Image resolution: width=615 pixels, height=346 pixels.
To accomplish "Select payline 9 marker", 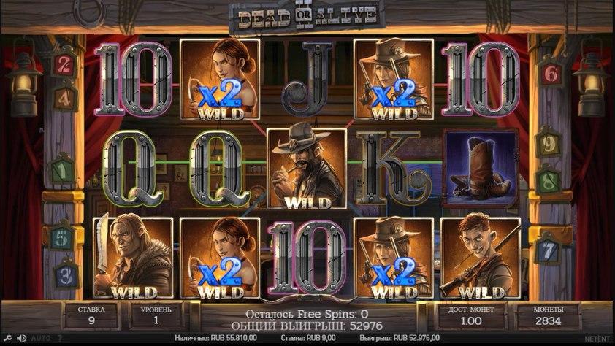I will [549, 145].
